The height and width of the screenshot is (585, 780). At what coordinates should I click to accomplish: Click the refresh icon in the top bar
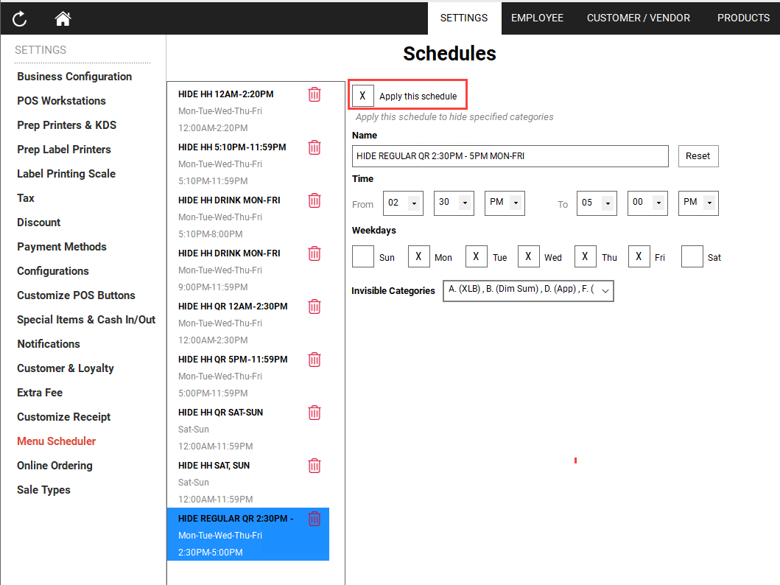point(19,18)
